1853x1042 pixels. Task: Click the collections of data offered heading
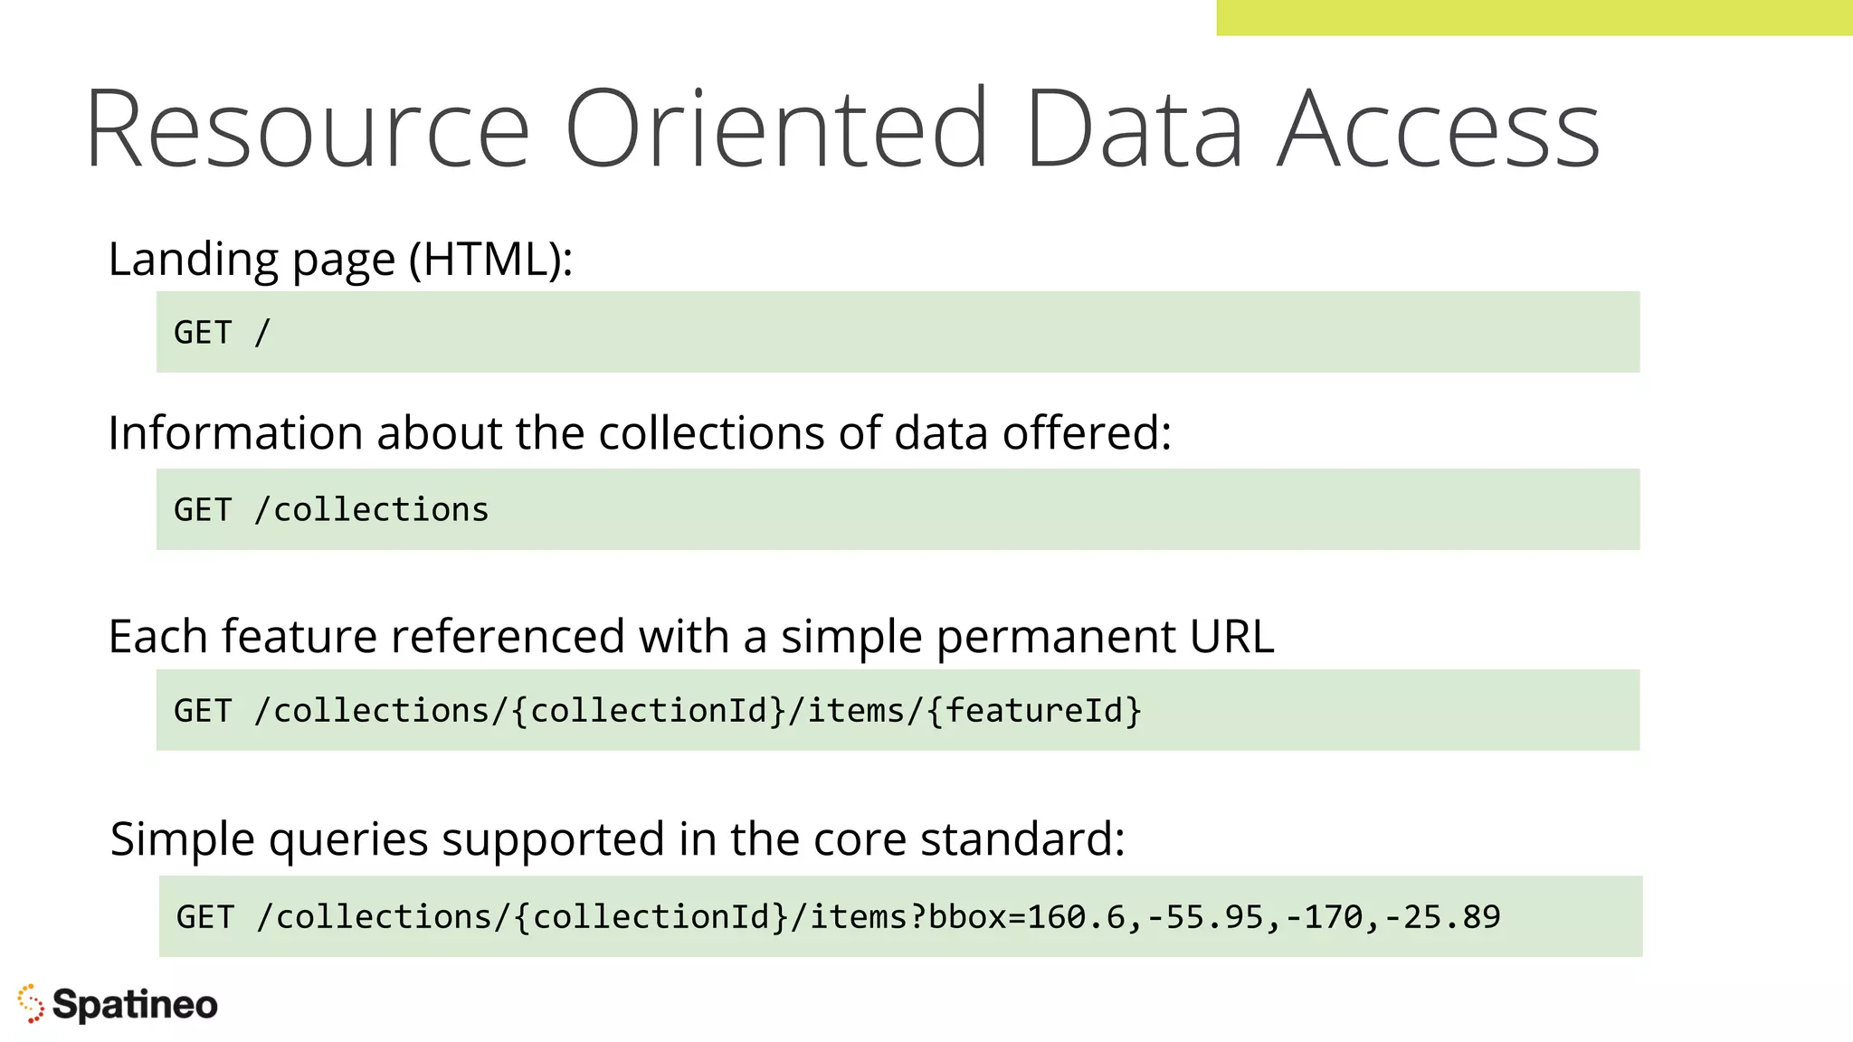[640, 432]
